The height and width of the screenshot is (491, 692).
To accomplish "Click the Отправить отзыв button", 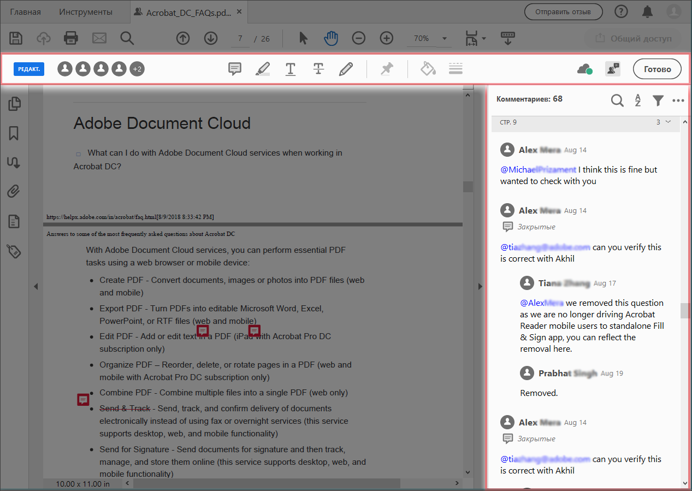I will [x=563, y=11].
